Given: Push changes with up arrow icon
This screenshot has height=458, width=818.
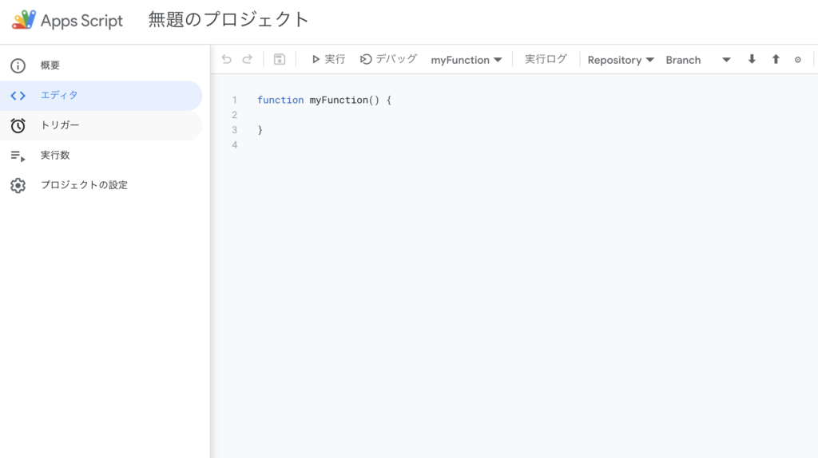Looking at the screenshot, I should 776,59.
